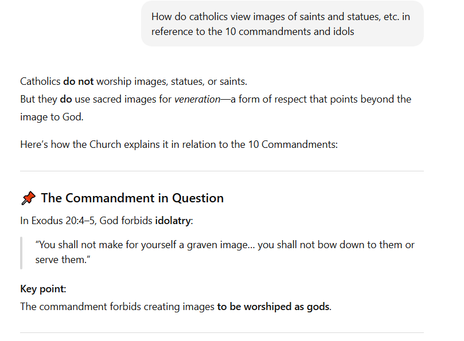Click the italic word "veneration"
The width and height of the screenshot is (464, 341).
(x=197, y=99)
